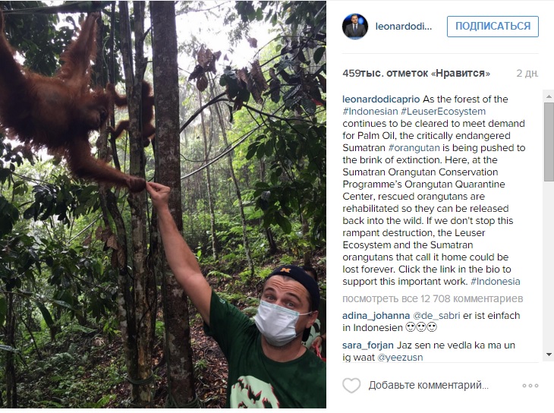Click the orangutan post photo
The image size is (554, 413).
coord(163,205)
